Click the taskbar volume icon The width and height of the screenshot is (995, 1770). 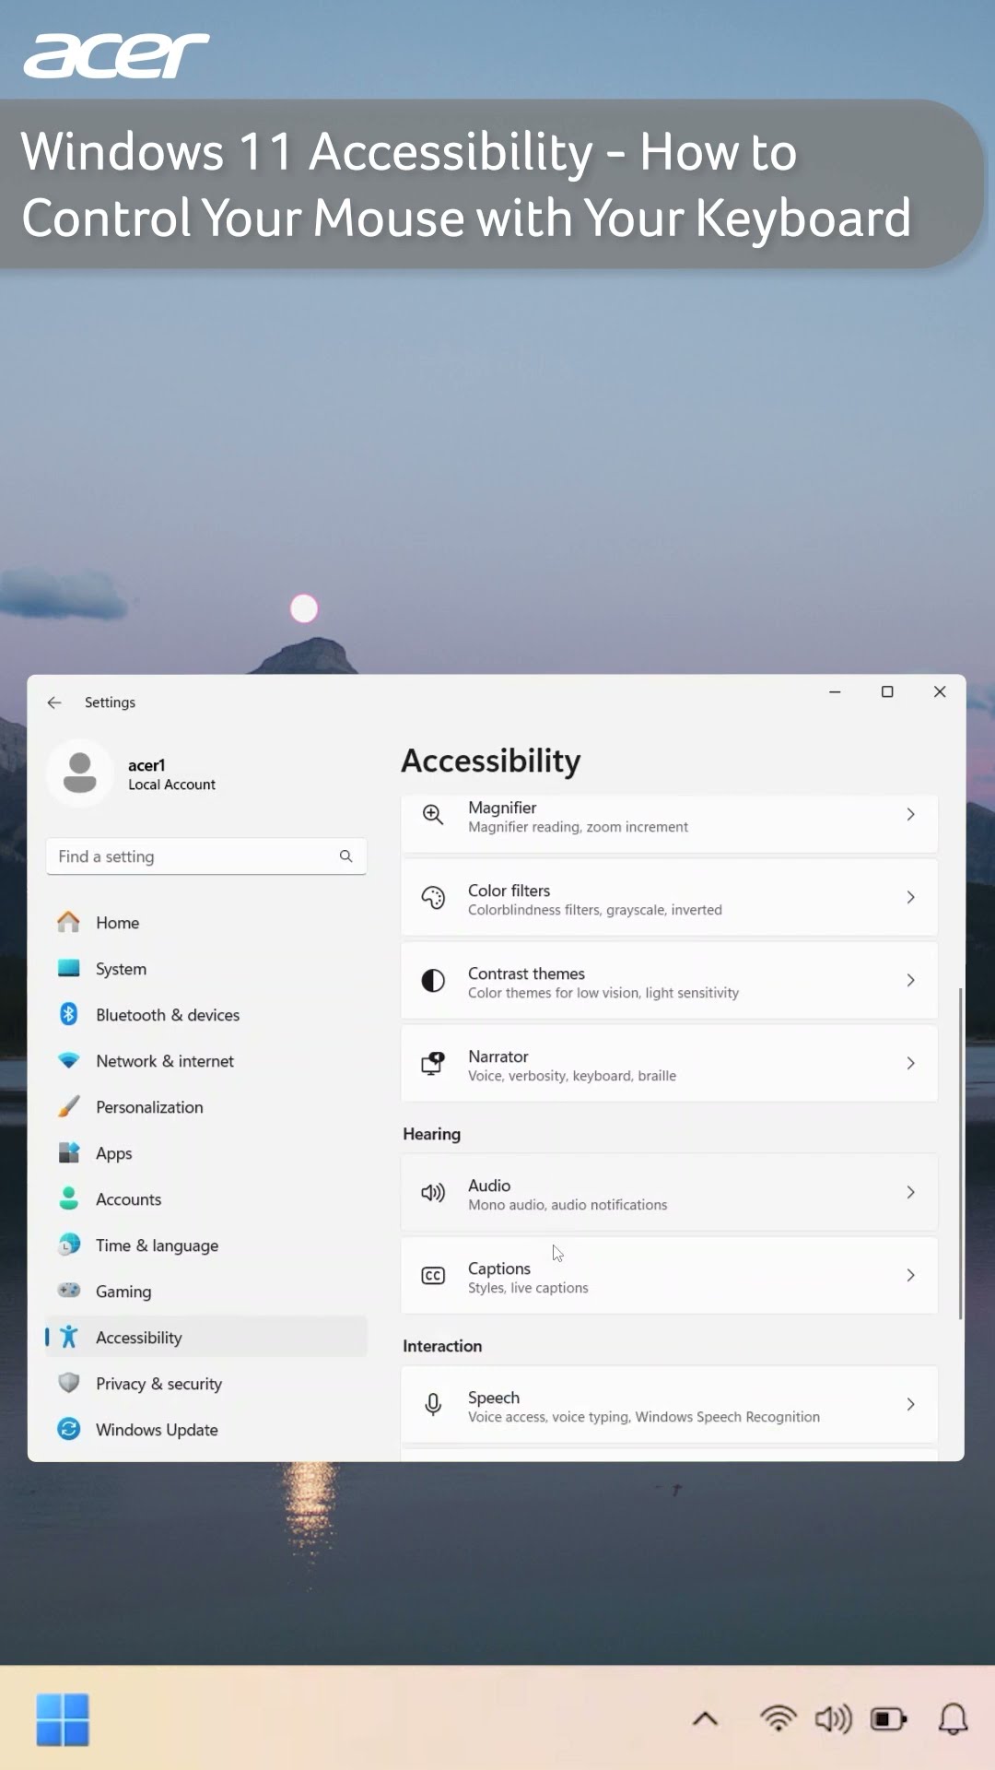point(834,1718)
